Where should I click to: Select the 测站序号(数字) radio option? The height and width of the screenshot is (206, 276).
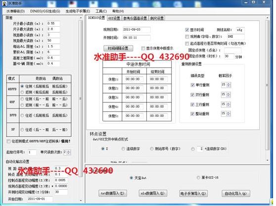(151, 149)
